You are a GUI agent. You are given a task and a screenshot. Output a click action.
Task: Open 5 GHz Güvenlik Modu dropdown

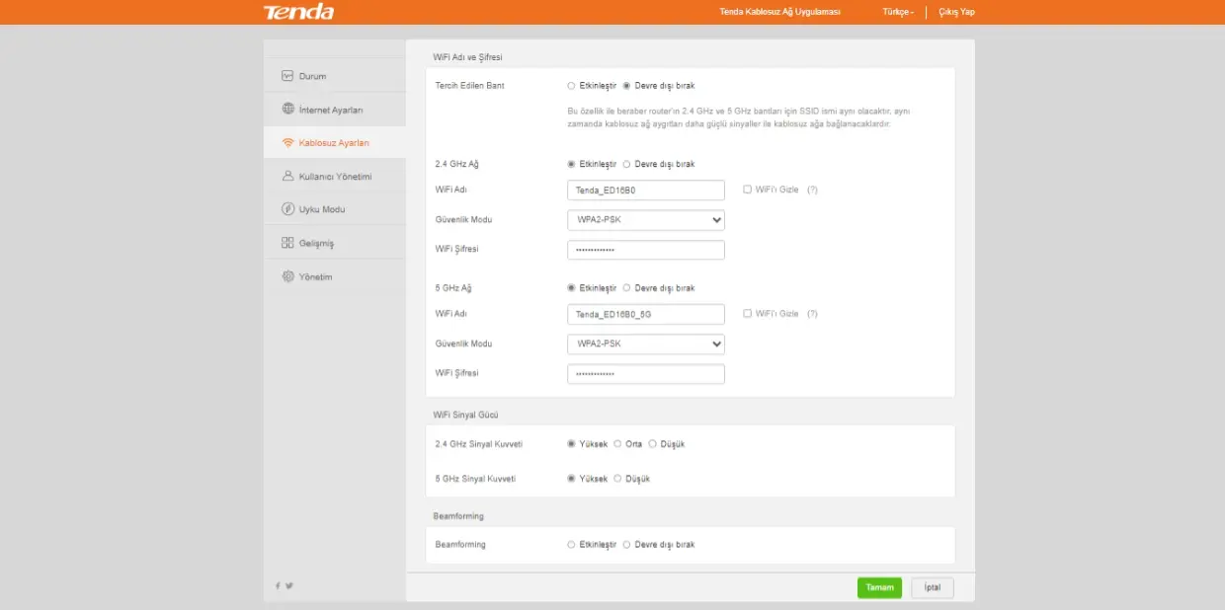[x=646, y=344]
